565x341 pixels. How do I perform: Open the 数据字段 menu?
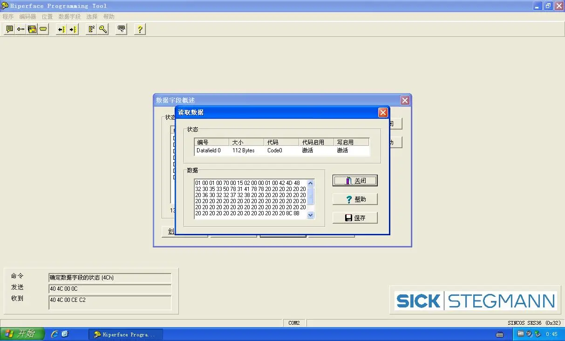[69, 16]
